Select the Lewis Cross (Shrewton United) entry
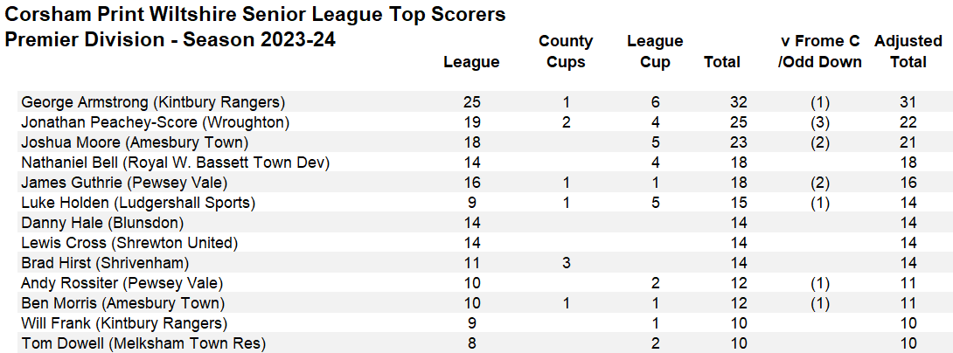The image size is (953, 353). click(129, 243)
